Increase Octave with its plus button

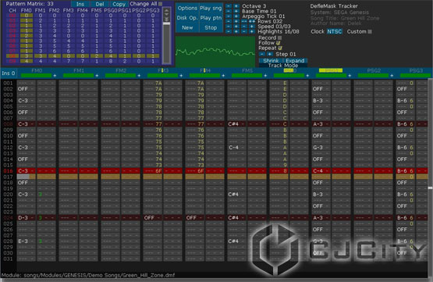(x=236, y=6)
